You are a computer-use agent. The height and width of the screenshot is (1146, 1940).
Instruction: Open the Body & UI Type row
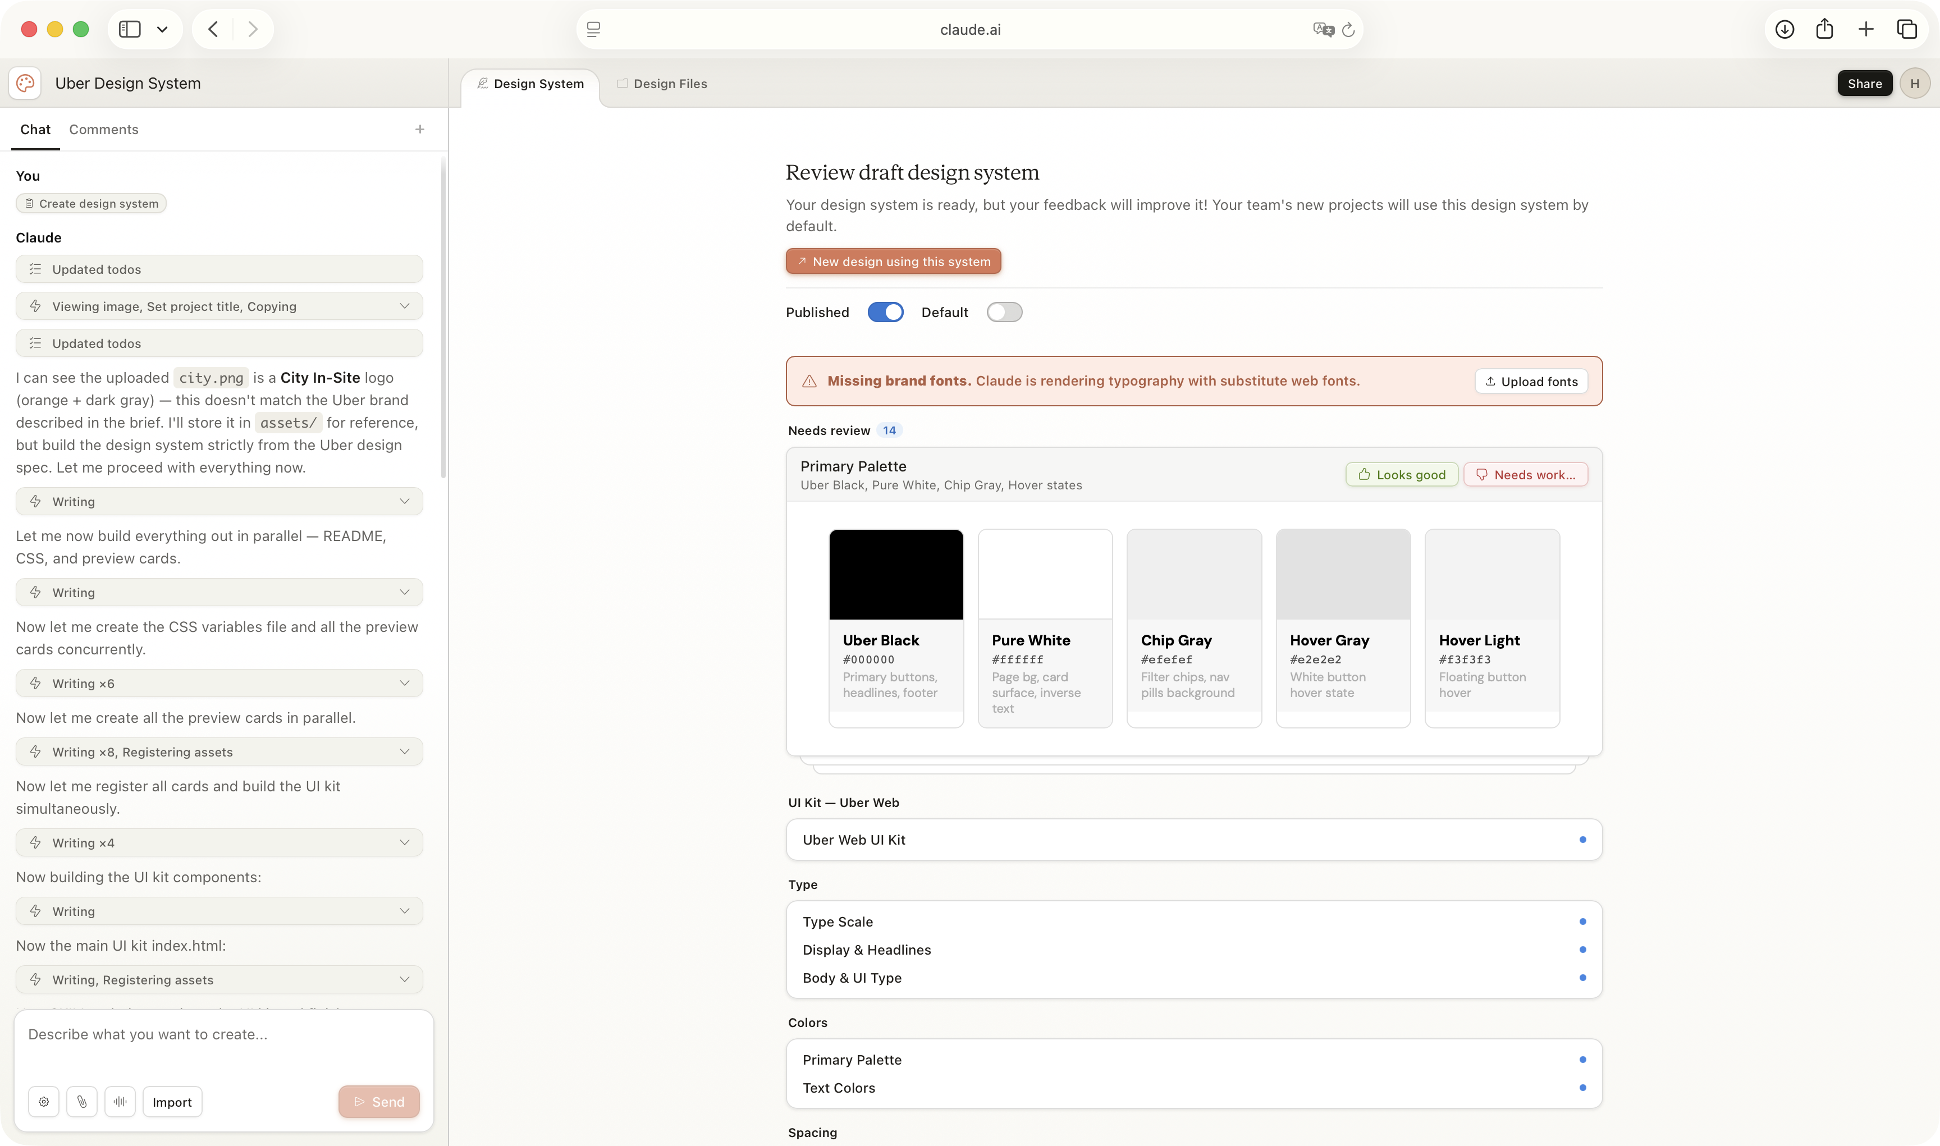point(1194,978)
